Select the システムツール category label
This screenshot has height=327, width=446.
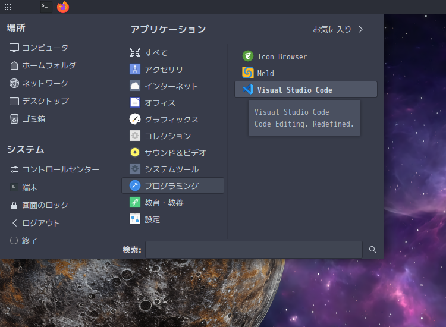pos(171,169)
